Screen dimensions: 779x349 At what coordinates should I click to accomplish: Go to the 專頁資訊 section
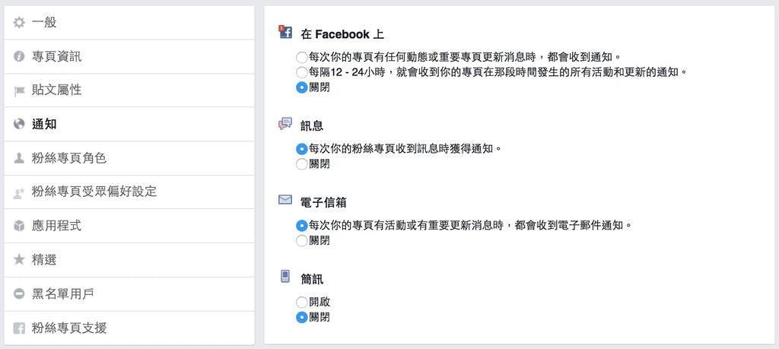pyautogui.click(x=57, y=56)
